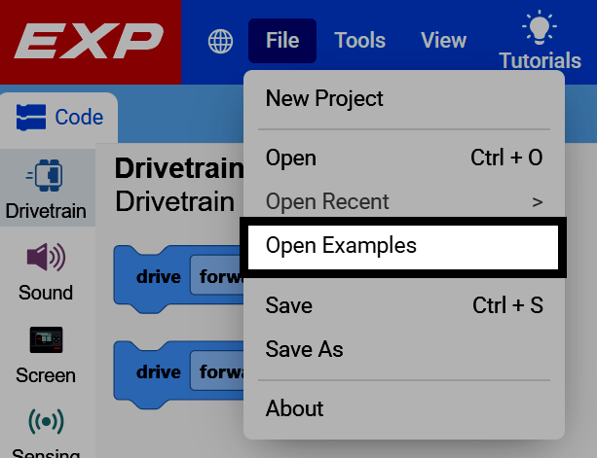Choose New Project from File menu
The image size is (597, 458).
(404, 98)
